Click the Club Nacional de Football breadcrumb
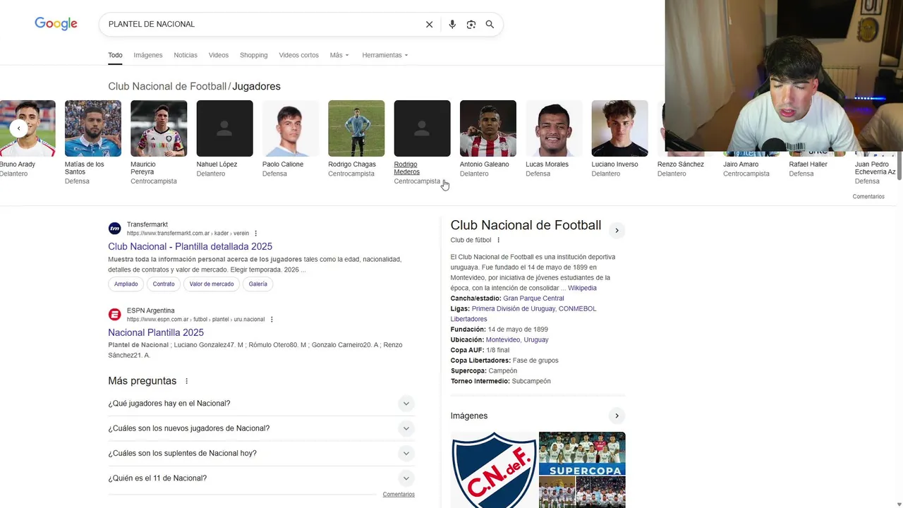This screenshot has width=903, height=508. (x=167, y=86)
